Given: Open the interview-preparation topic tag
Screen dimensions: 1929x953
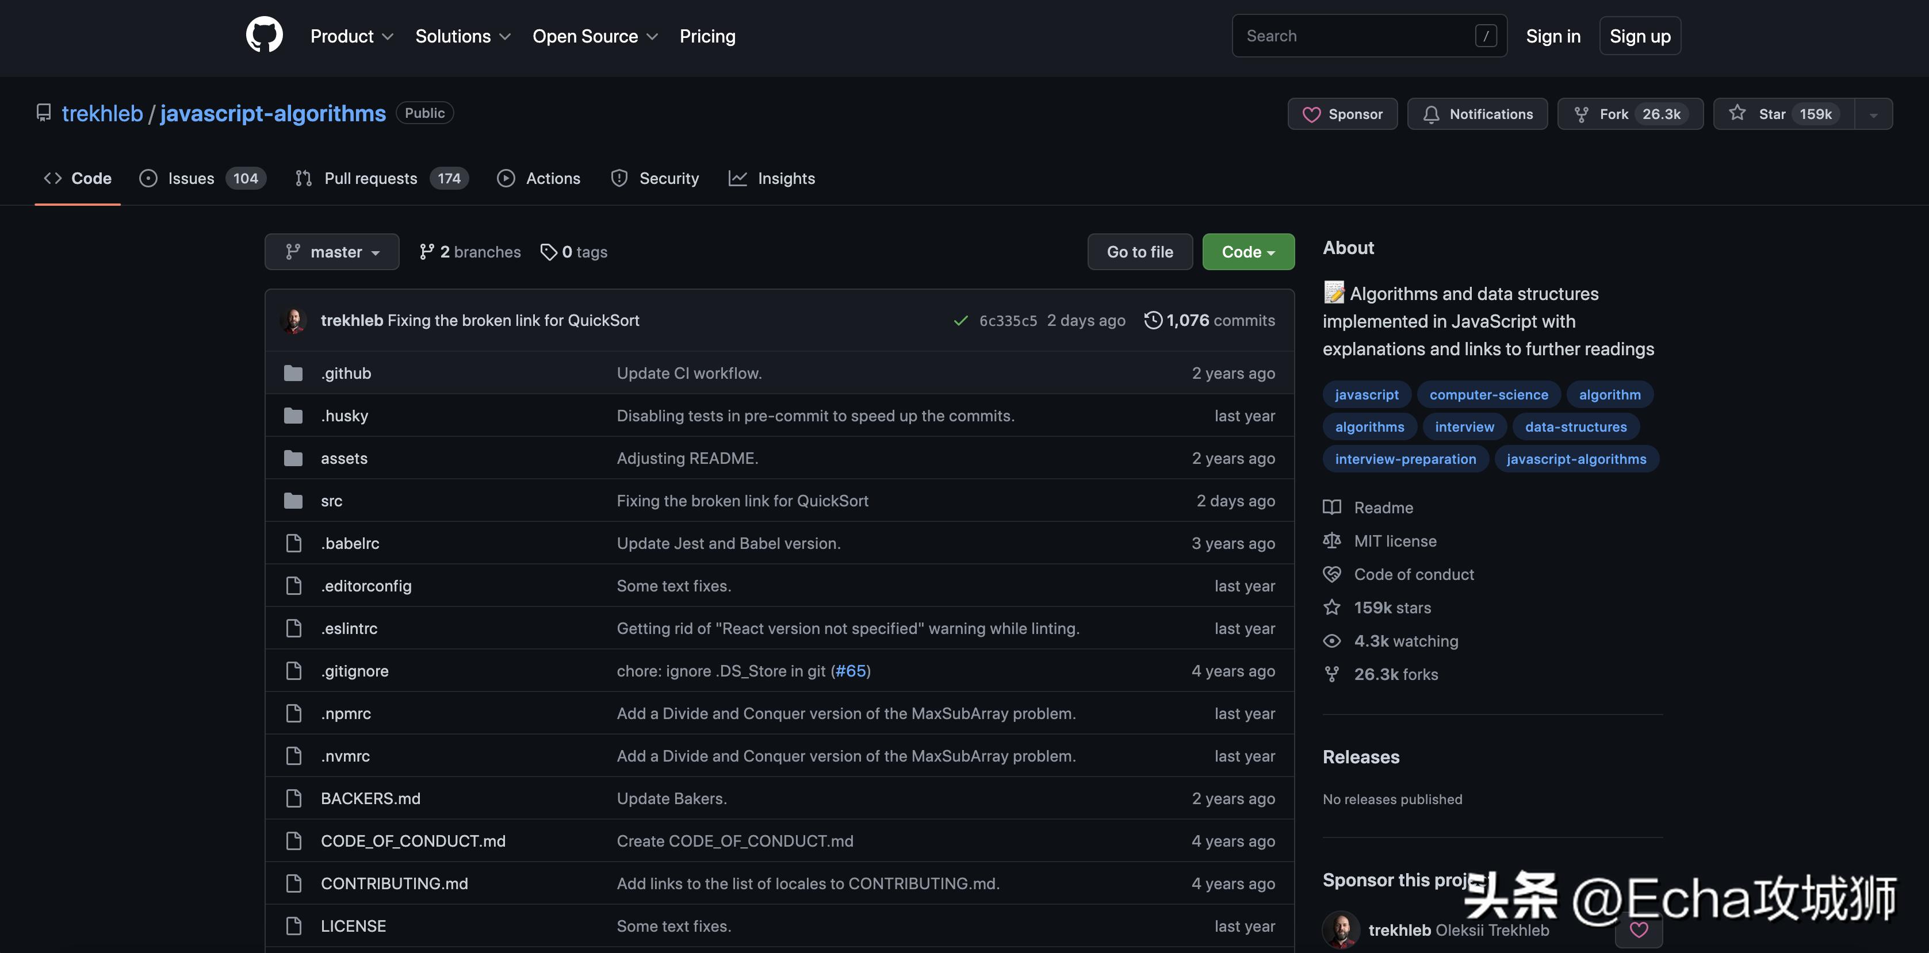Looking at the screenshot, I should point(1405,459).
